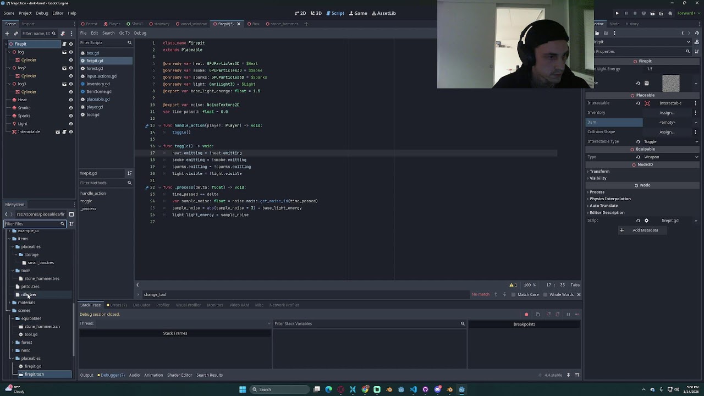Open script attached to Firepit node

(x=64, y=44)
